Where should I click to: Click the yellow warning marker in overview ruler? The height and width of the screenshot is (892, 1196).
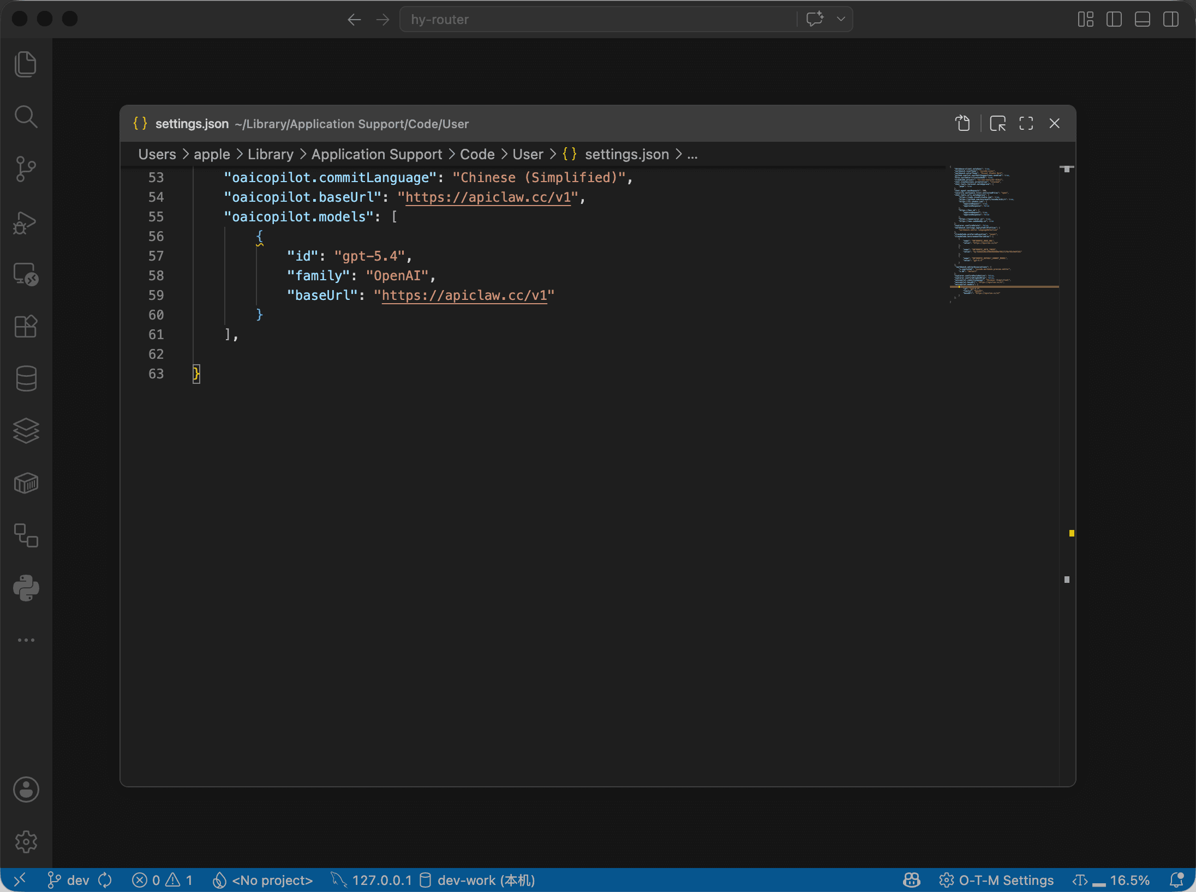pos(1072,533)
